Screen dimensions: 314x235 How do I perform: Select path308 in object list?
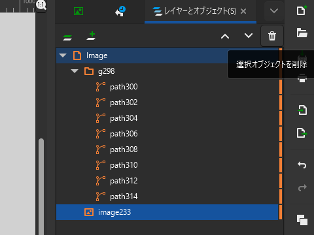[x=167, y=149]
